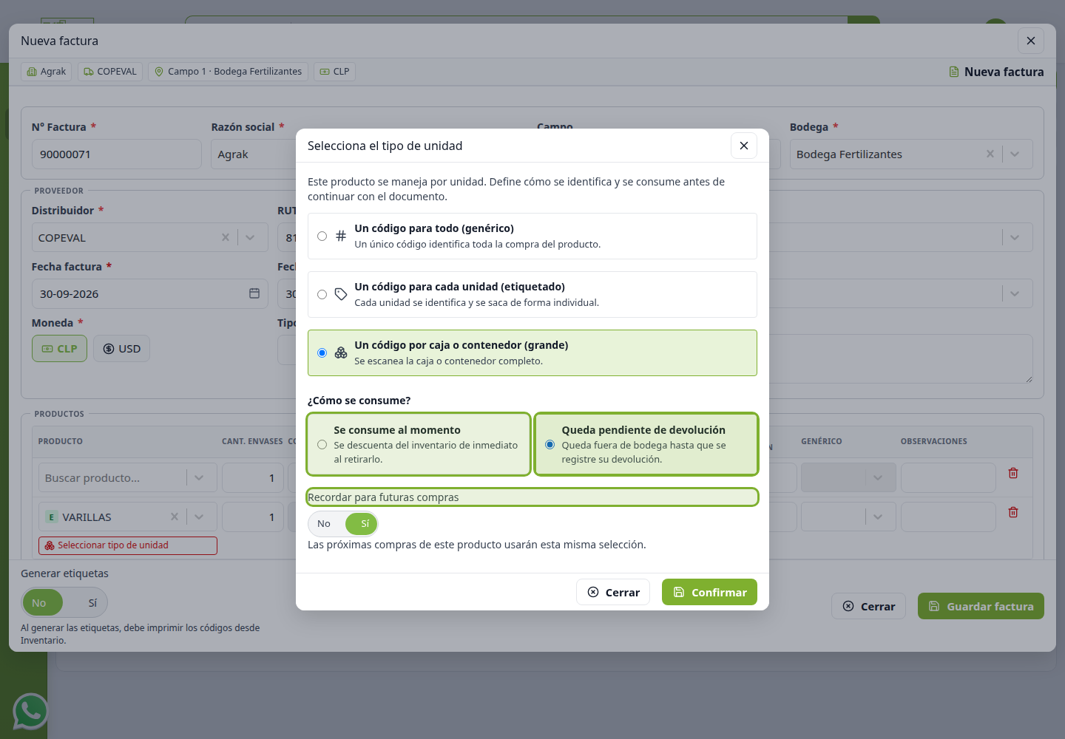1065x739 pixels.
Task: Set Recordar para futuras compras to No
Action: point(324,524)
